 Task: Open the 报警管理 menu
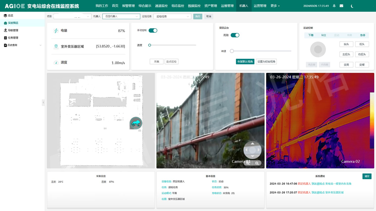coord(128,6)
